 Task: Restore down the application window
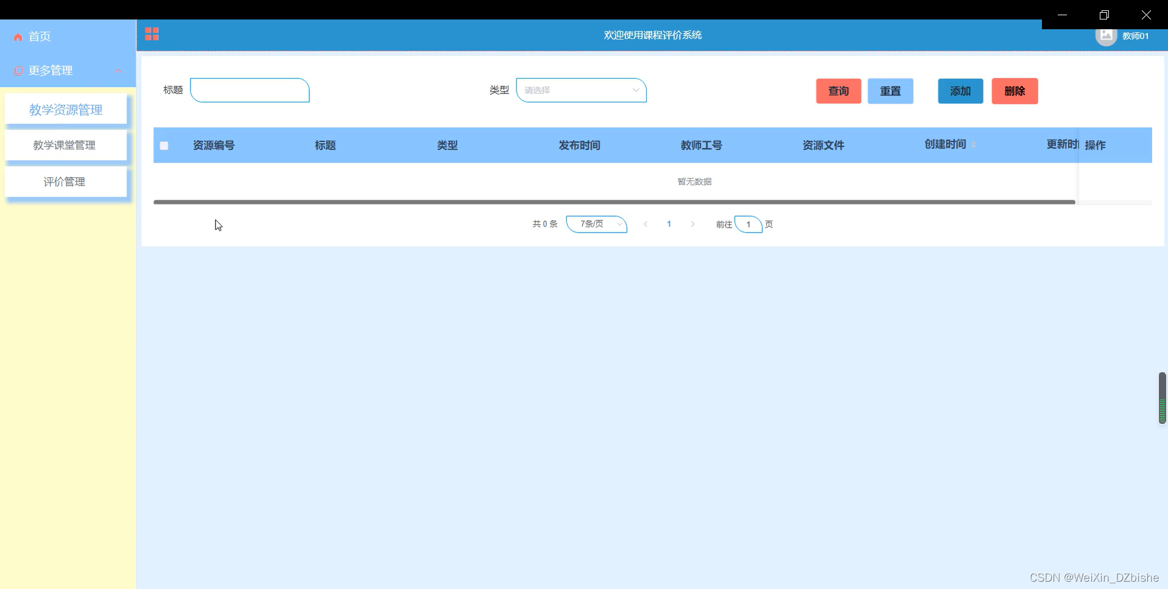1104,15
